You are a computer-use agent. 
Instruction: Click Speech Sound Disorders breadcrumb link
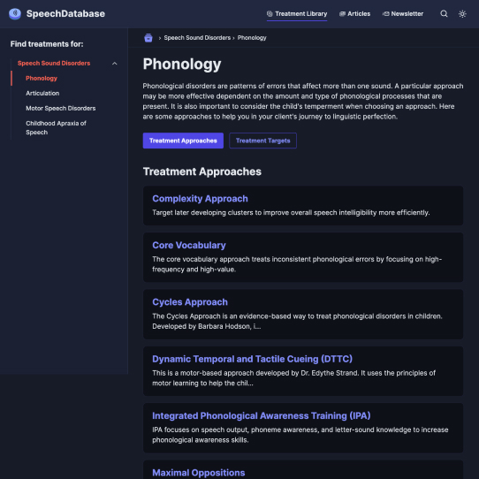click(197, 38)
